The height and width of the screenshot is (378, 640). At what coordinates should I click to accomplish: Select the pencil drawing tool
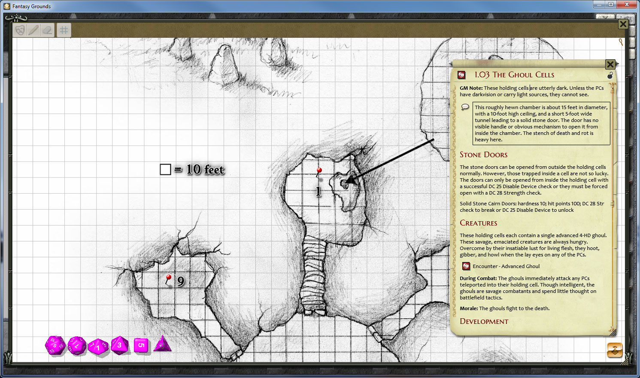pos(33,30)
